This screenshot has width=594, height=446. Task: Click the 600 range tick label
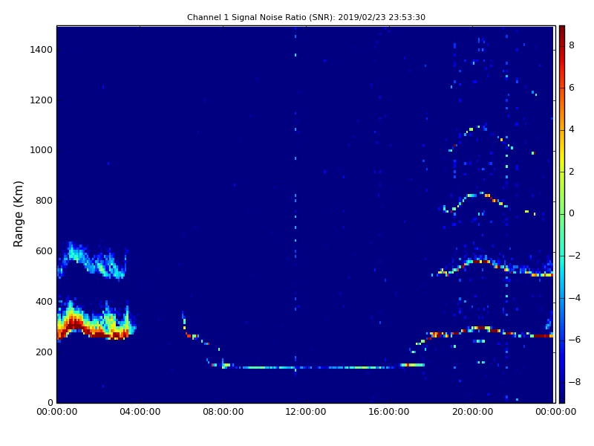click(x=44, y=251)
